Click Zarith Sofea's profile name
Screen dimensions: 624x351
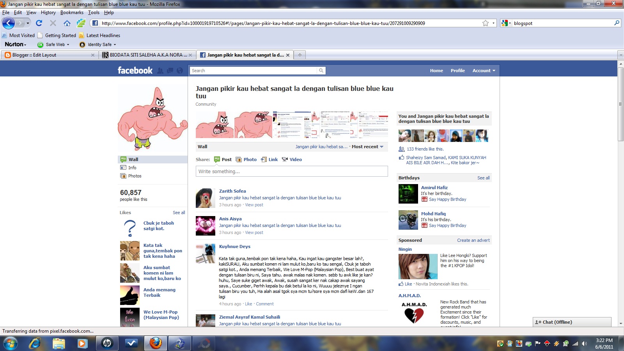pos(232,191)
